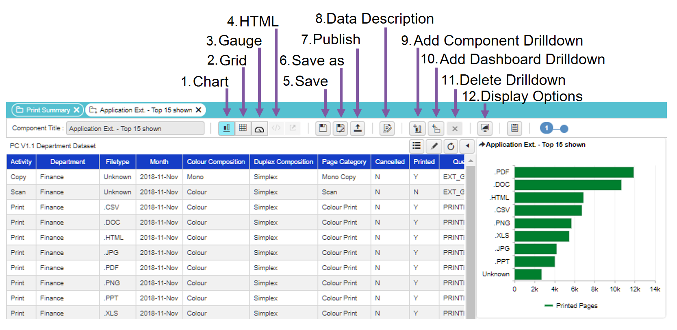This screenshot has width=677, height=330.
Task: Open the list view icon above grid
Action: pos(417,146)
